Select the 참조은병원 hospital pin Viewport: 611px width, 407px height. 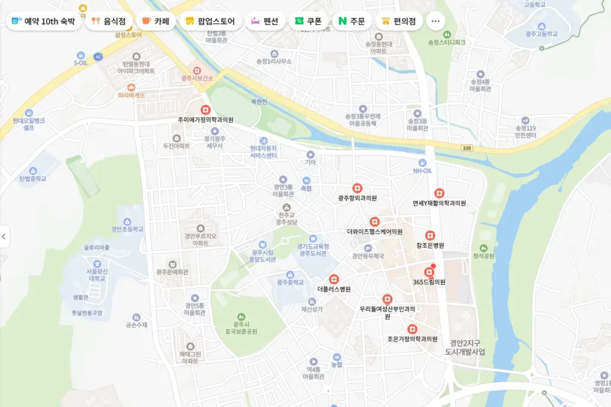[430, 235]
